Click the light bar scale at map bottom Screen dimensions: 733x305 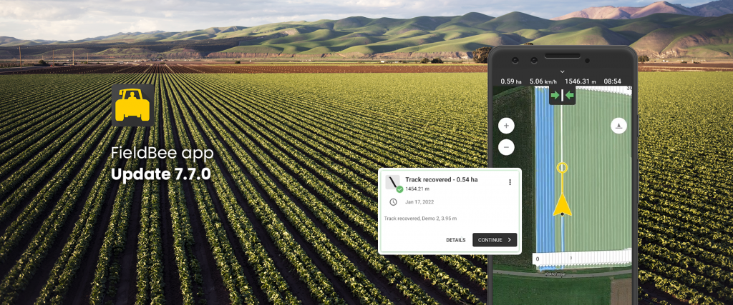583,258
